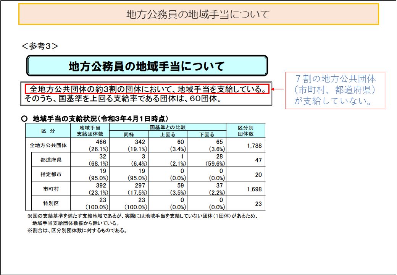Click the line mentioning 60団体

click(x=123, y=99)
